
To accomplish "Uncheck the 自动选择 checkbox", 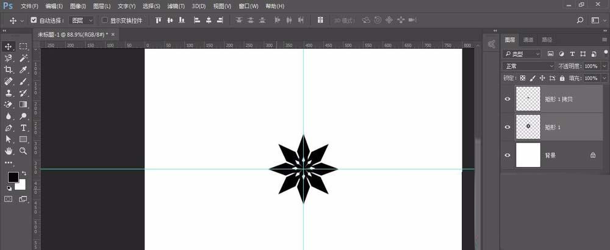I will coord(34,20).
